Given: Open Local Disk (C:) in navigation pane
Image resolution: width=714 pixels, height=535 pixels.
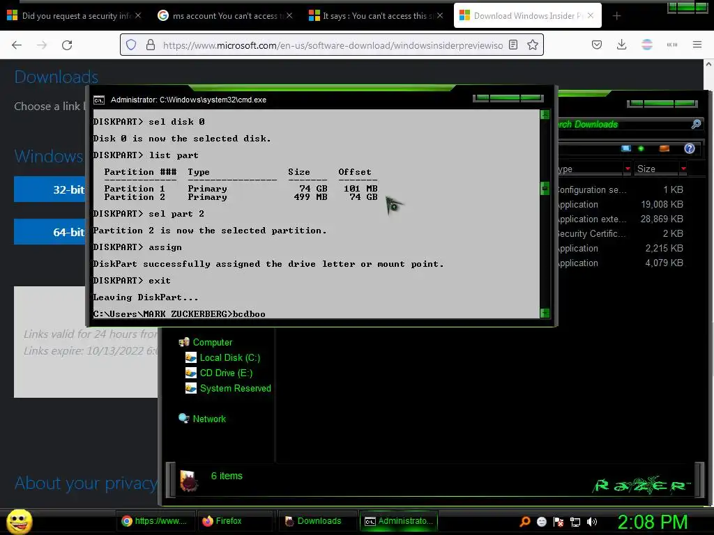Looking at the screenshot, I should 222,357.
